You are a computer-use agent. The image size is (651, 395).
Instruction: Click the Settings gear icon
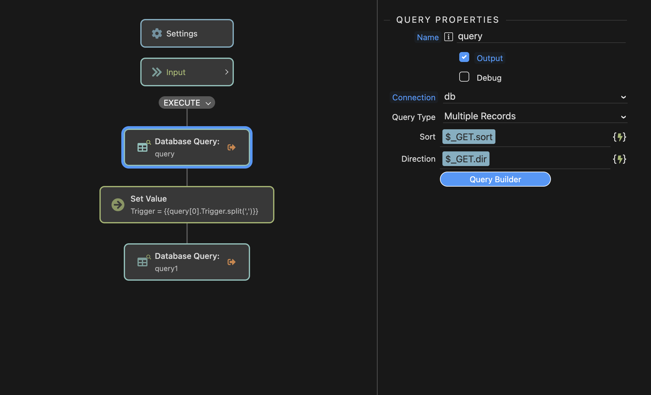coord(157,33)
